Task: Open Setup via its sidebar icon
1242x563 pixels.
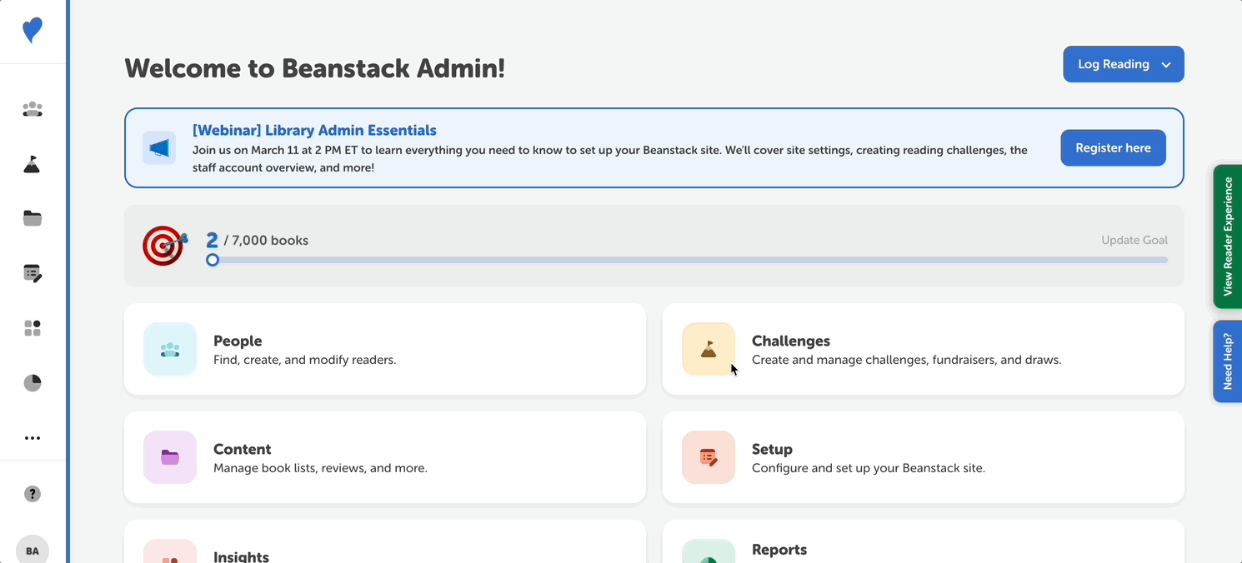Action: pos(32,273)
